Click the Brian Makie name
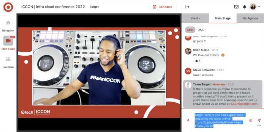This screenshot has width=264, height=132. coord(201,50)
